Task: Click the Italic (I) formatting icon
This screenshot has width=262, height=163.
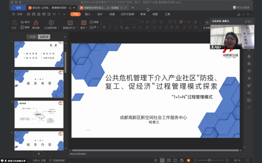Action: [110, 27]
